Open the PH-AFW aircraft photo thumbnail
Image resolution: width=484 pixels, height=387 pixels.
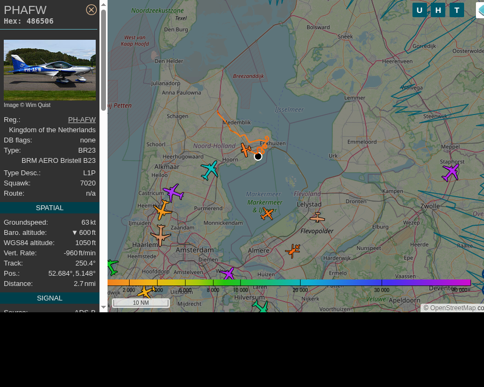(49, 70)
